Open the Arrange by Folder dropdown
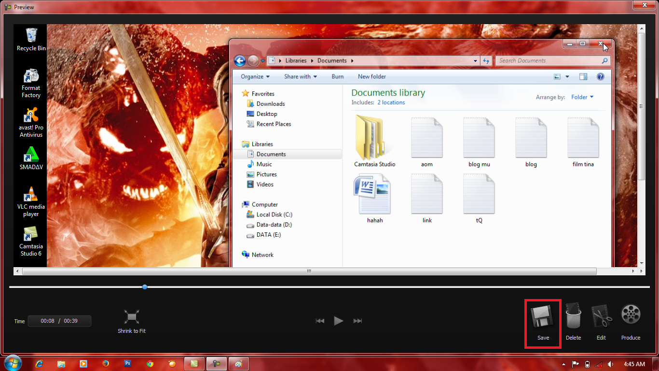 (582, 97)
